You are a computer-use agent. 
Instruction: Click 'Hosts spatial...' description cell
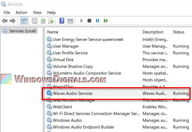[x=155, y=73]
